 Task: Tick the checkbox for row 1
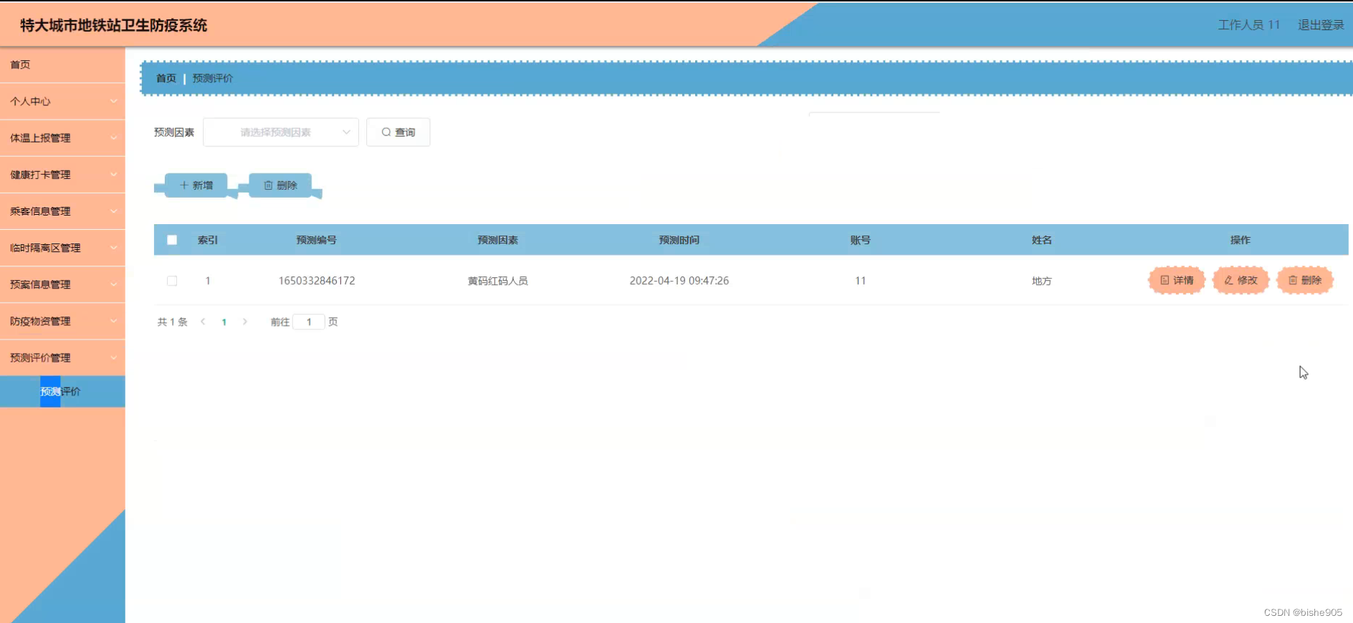[172, 281]
